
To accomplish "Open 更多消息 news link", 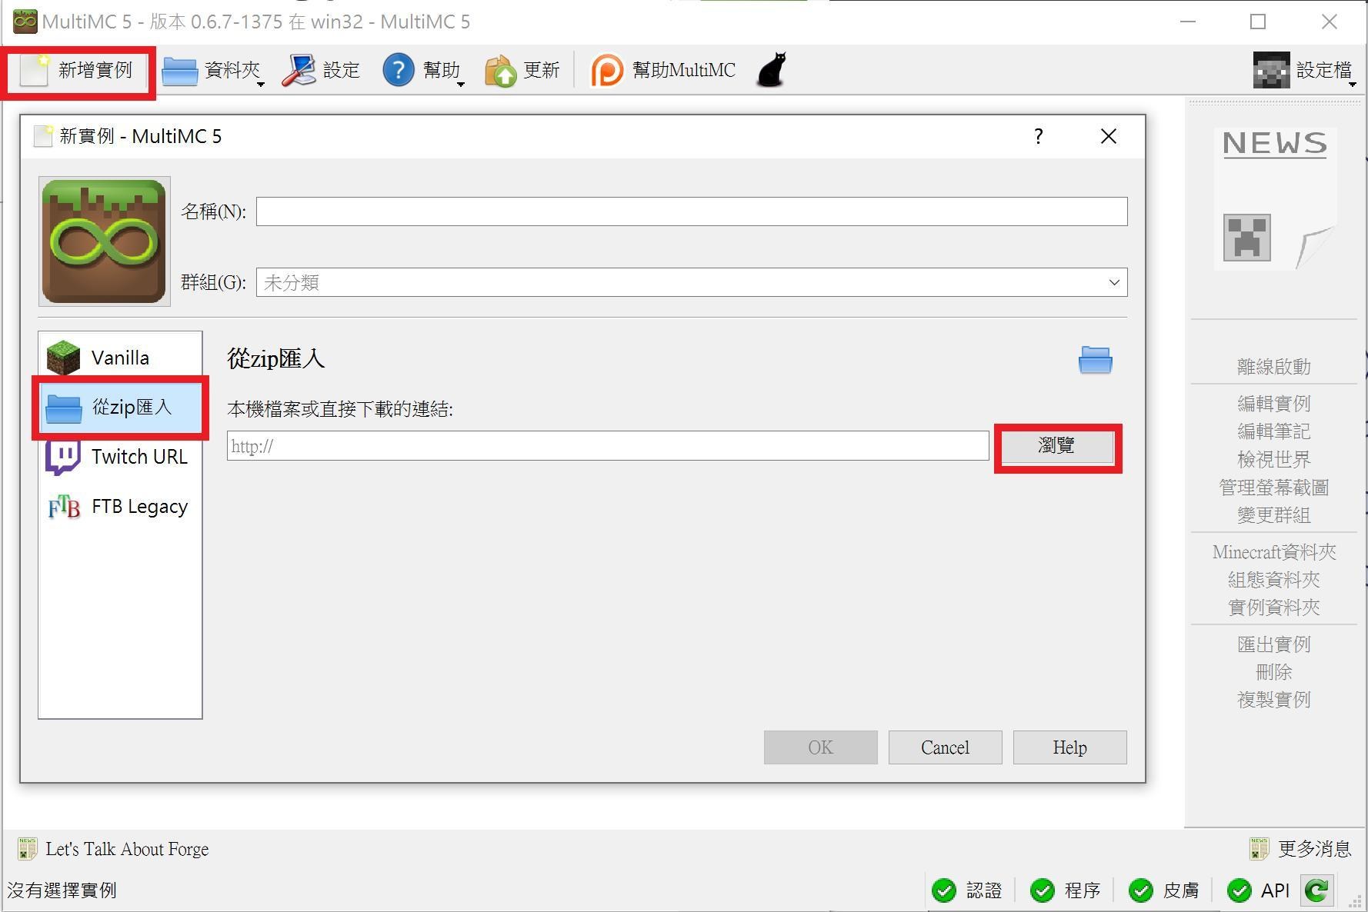I will click(1315, 849).
